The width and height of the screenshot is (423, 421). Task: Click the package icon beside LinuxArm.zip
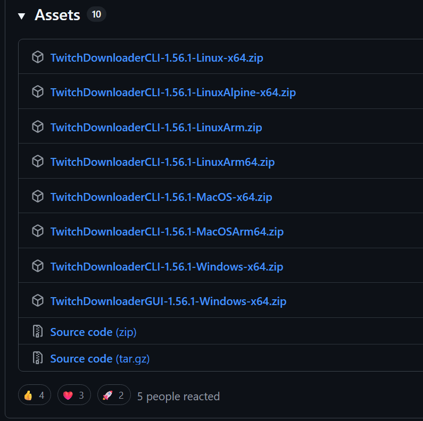[x=38, y=127]
